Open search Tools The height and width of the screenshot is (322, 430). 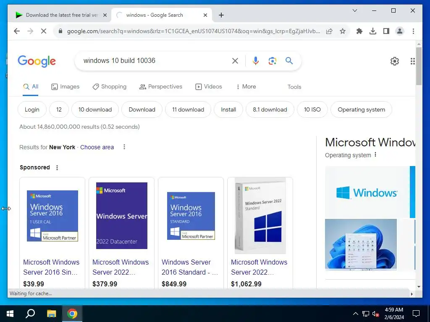point(294,87)
